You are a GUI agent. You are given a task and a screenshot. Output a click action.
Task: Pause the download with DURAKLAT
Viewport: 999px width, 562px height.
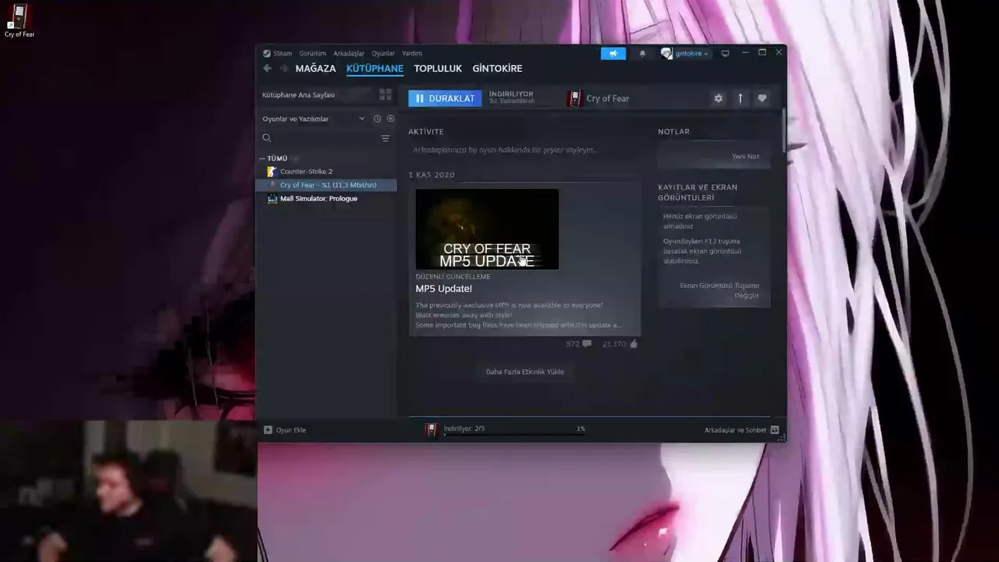tap(445, 98)
